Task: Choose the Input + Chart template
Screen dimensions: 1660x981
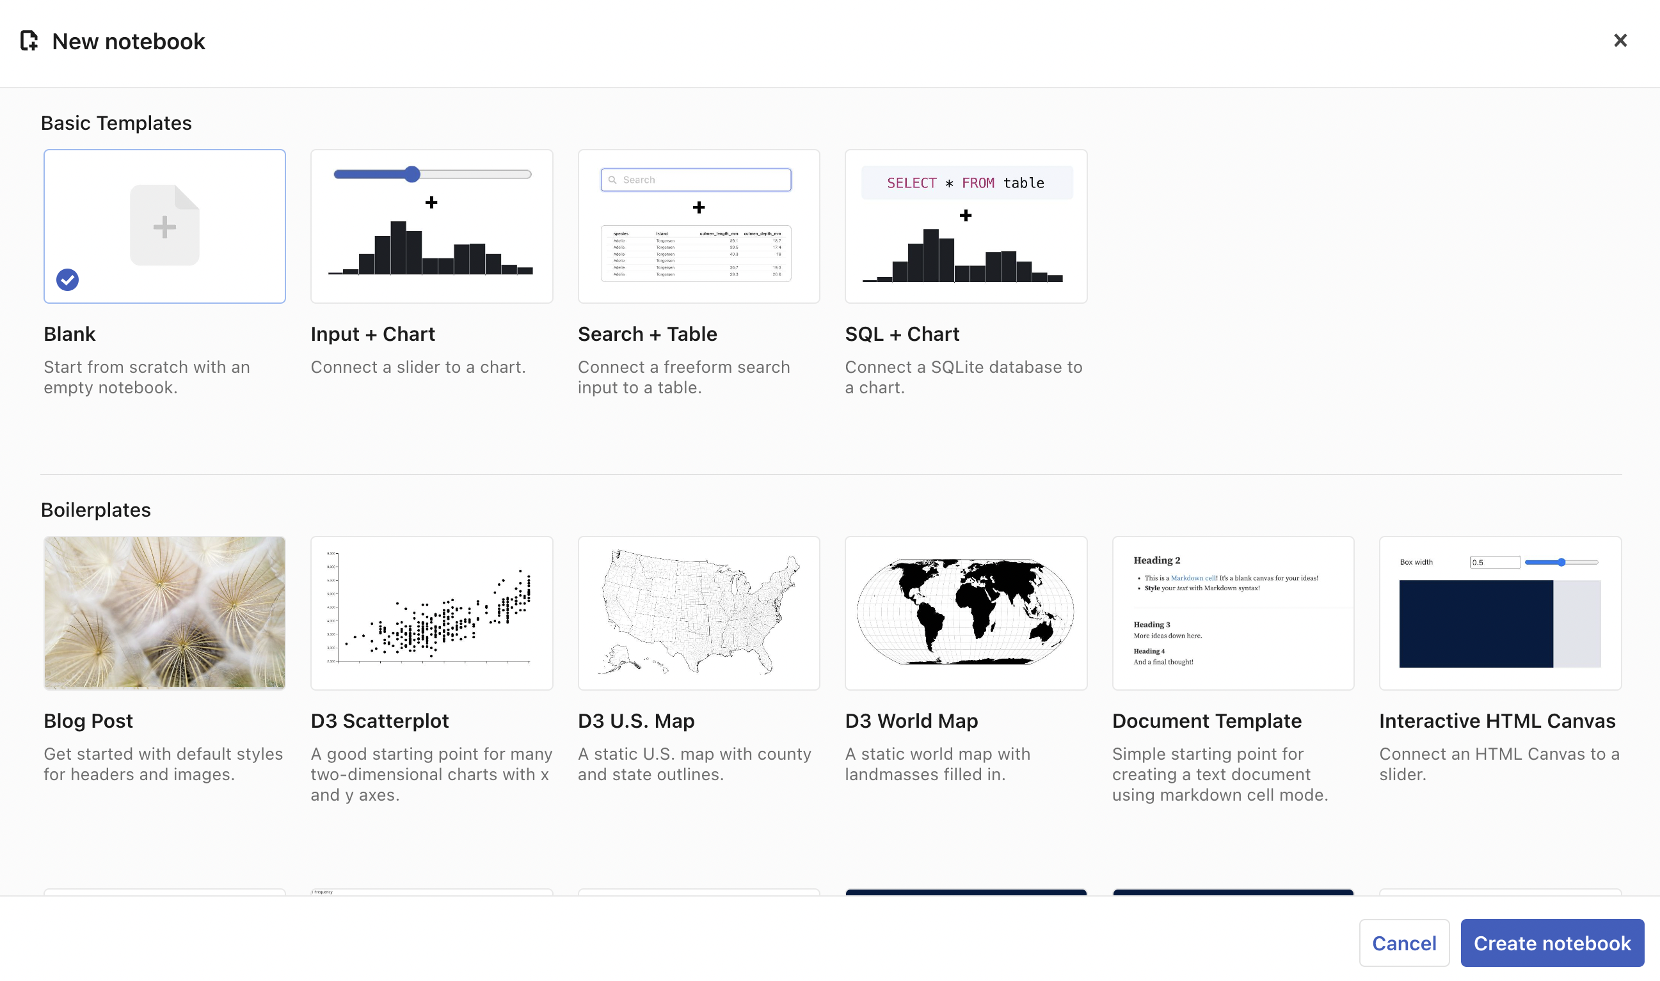Action: pos(431,226)
